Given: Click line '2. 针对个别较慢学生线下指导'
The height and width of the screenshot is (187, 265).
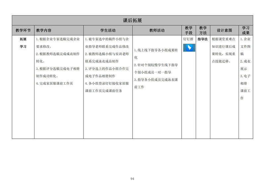Looking at the screenshot, I should point(156,65).
